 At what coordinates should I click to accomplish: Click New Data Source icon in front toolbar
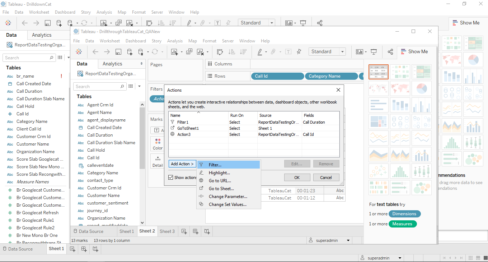130,52
